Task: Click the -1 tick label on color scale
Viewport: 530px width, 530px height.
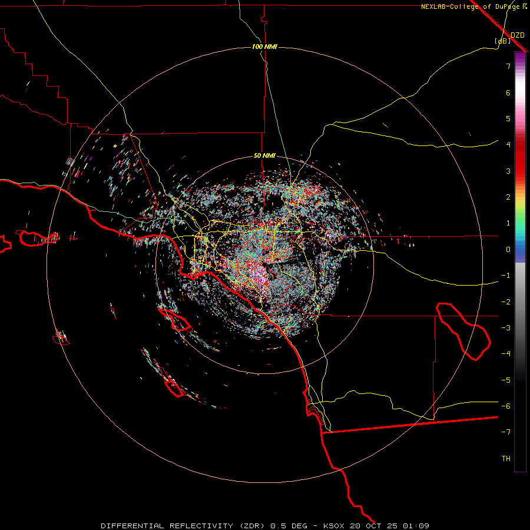Action: click(506, 276)
